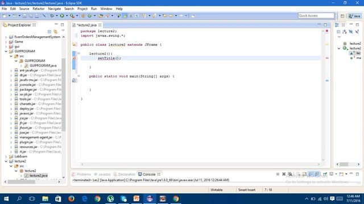
Task: Run the program with green Run button
Action: [x=62, y=16]
